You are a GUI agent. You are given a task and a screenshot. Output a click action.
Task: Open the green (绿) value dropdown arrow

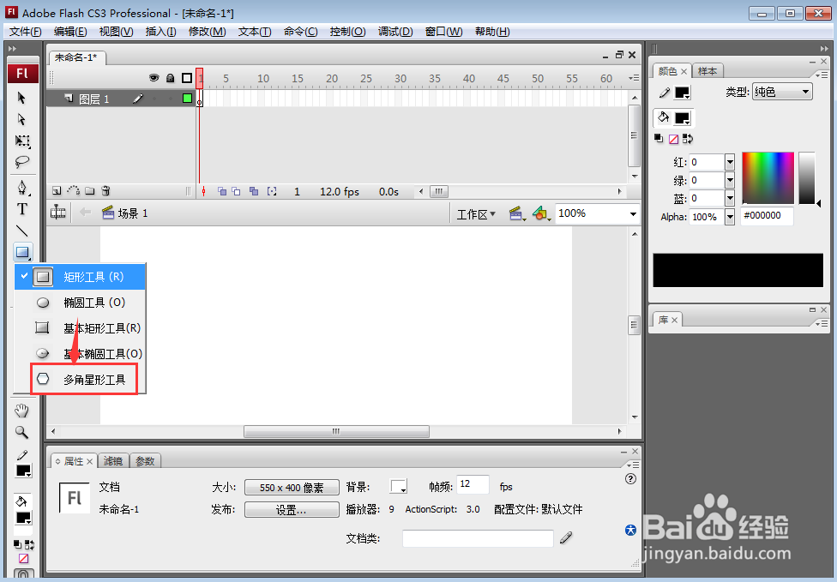(x=730, y=180)
